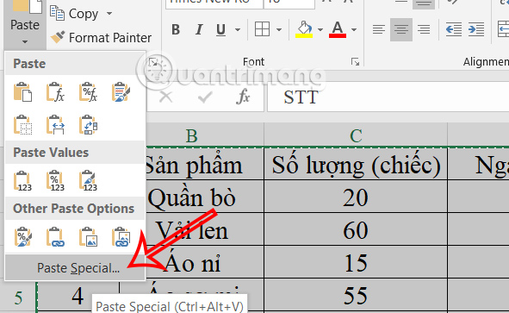Choose the Paste Formulas icon
This screenshot has width=509, height=313.
pos(55,92)
